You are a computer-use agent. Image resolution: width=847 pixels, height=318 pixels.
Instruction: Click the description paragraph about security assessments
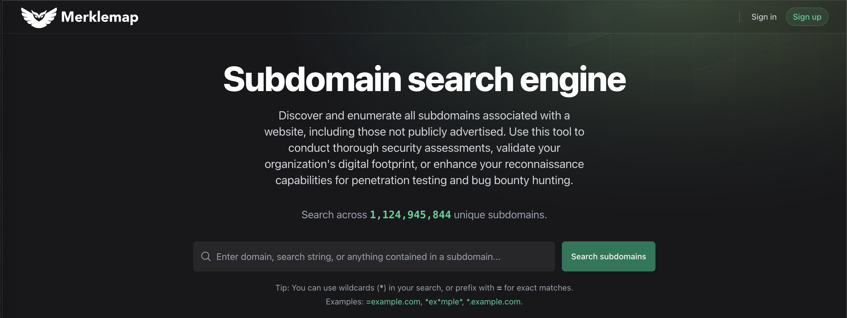tap(424, 148)
